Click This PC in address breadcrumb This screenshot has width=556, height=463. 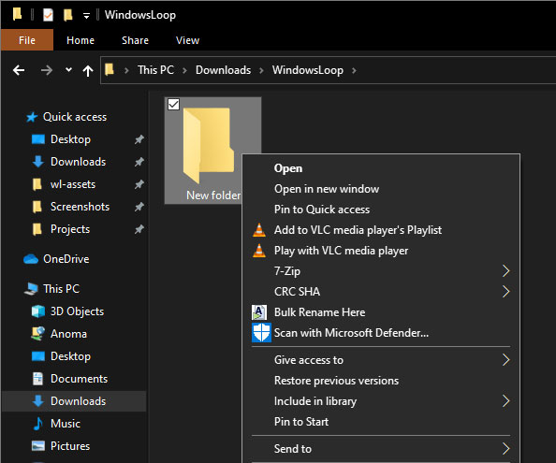(x=155, y=70)
